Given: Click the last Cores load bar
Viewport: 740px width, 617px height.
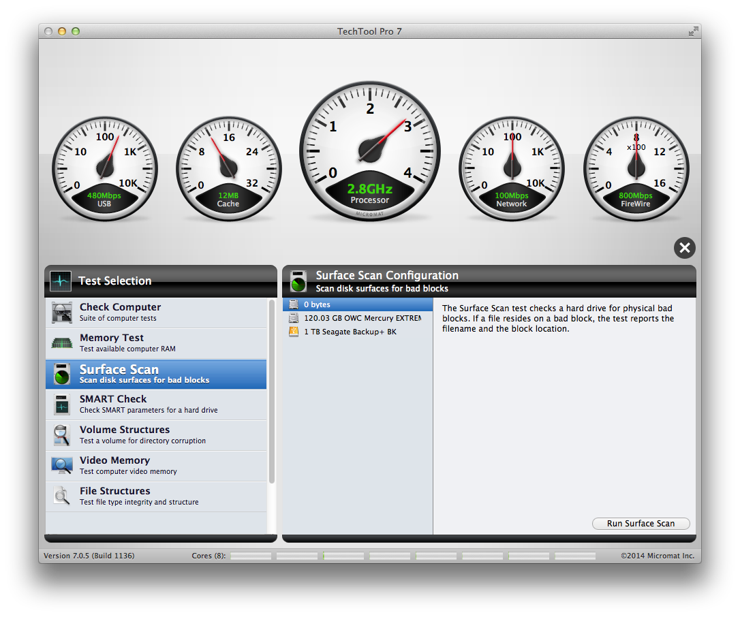Looking at the screenshot, I should click(575, 556).
